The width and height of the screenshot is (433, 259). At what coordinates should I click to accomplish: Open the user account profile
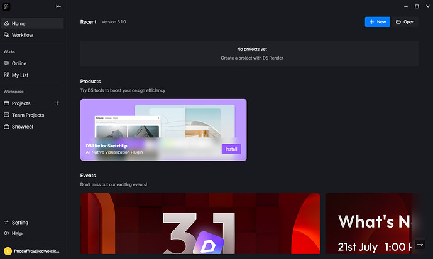(x=32, y=251)
